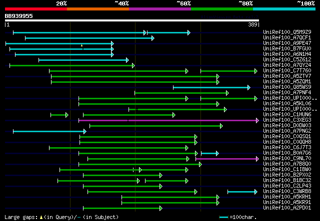This screenshot has height=221, width=320.
Task: Select subject label UniRef100_A7B8Q0
Action: (x=287, y=164)
